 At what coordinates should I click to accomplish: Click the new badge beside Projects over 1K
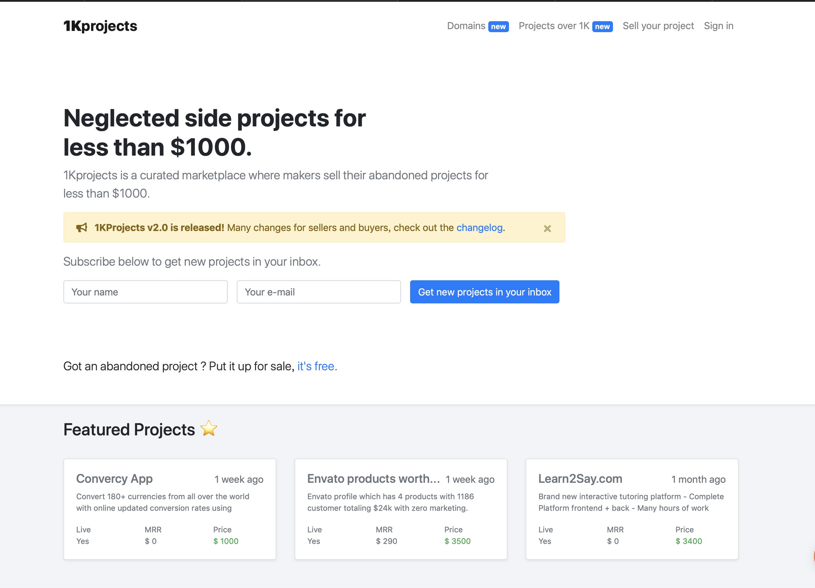(602, 26)
